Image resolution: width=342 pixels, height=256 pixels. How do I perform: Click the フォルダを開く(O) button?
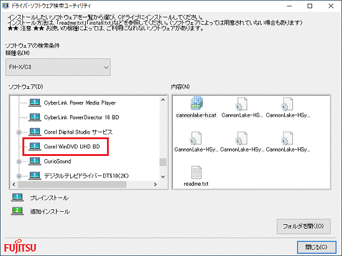click(303, 226)
